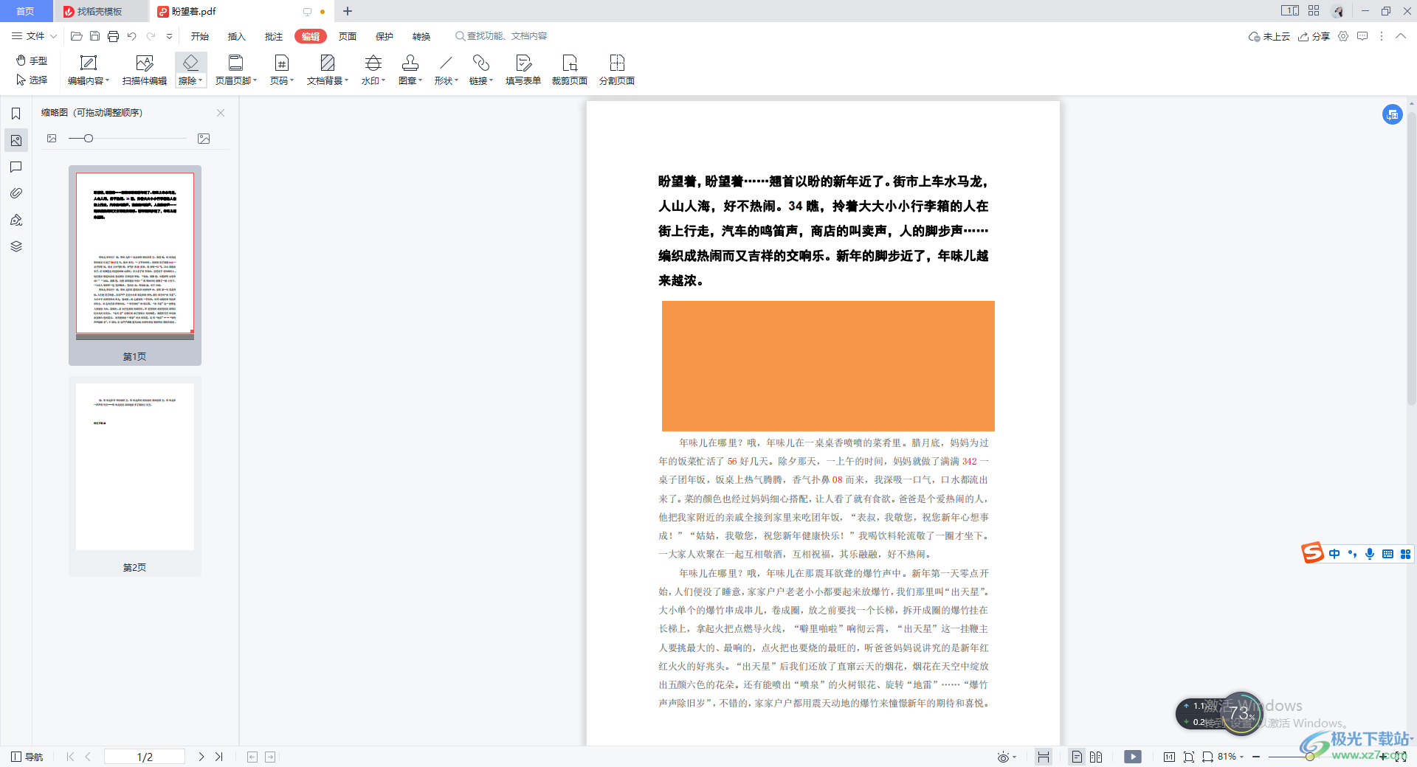Click the page number input field
1417x767 pixels.
coord(145,757)
